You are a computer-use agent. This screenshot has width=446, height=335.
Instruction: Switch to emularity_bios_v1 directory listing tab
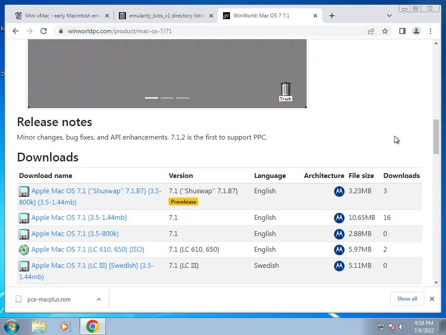[167, 16]
